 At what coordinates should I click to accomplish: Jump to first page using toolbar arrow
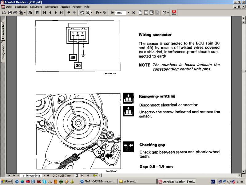pos(45,13)
